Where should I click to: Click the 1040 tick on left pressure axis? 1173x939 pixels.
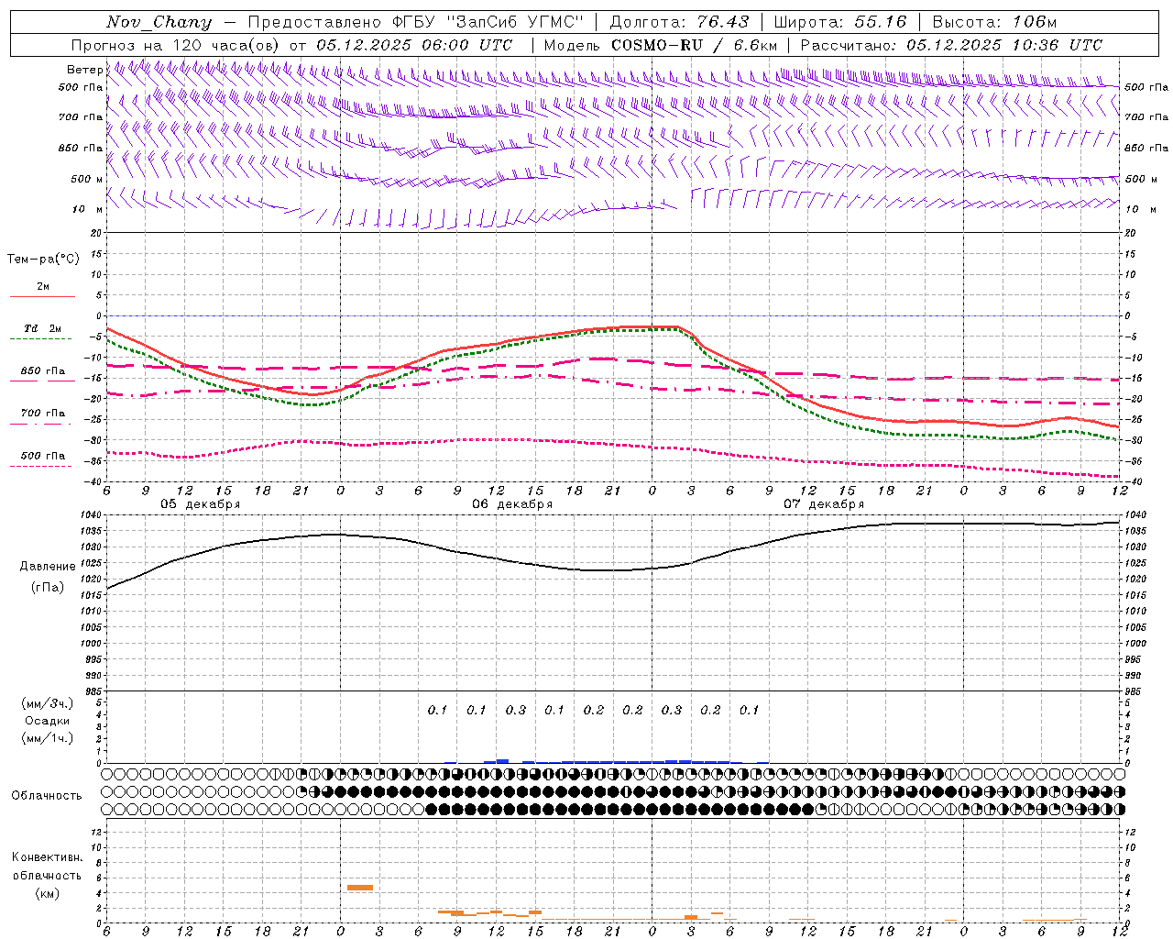(x=89, y=514)
